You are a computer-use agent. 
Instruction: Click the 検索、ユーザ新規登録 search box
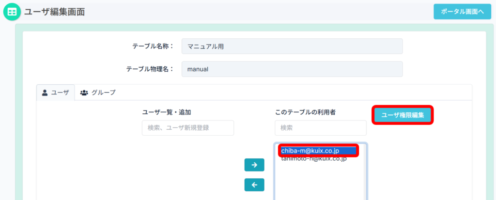pyautogui.click(x=187, y=128)
